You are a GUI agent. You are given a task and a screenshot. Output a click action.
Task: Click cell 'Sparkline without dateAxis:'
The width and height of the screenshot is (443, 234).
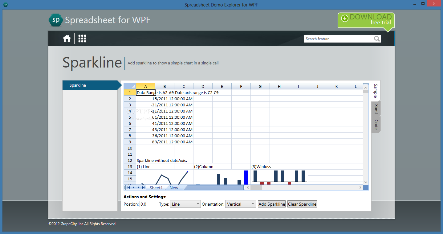(x=162, y=160)
